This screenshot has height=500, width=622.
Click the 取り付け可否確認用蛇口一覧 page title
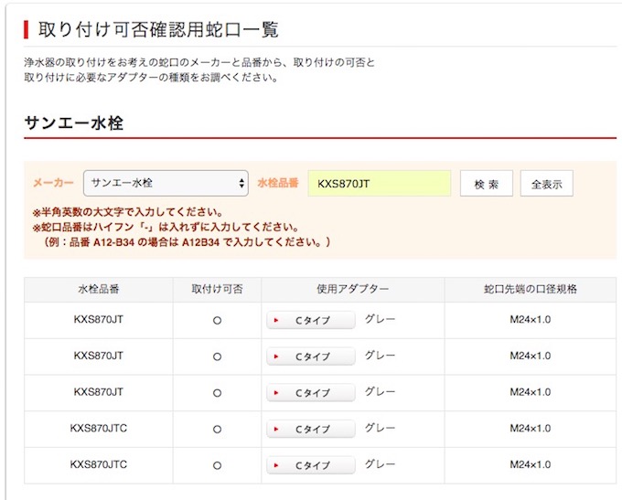(x=158, y=30)
